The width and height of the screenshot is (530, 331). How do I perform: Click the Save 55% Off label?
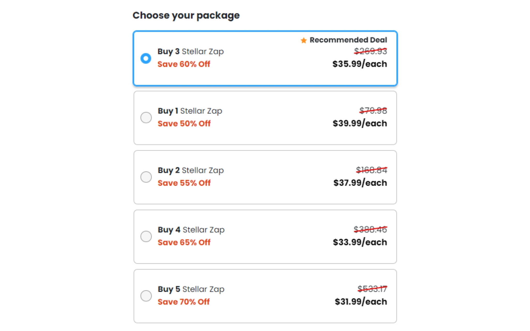(184, 183)
